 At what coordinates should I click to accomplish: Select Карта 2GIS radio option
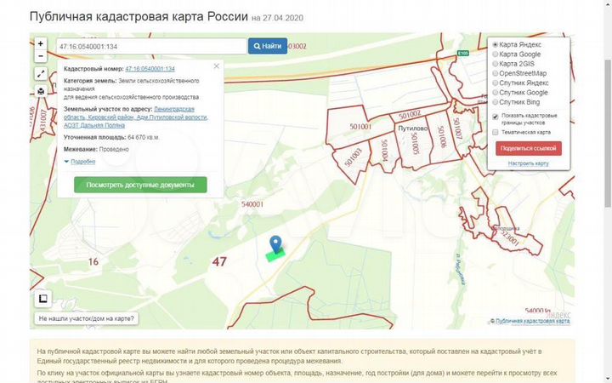[496, 64]
